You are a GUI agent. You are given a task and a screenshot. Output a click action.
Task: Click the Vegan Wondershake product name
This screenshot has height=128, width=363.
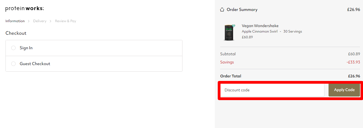pos(260,26)
